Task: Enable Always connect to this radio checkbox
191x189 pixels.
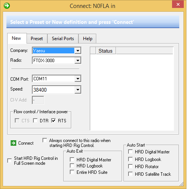Action: [45, 140]
